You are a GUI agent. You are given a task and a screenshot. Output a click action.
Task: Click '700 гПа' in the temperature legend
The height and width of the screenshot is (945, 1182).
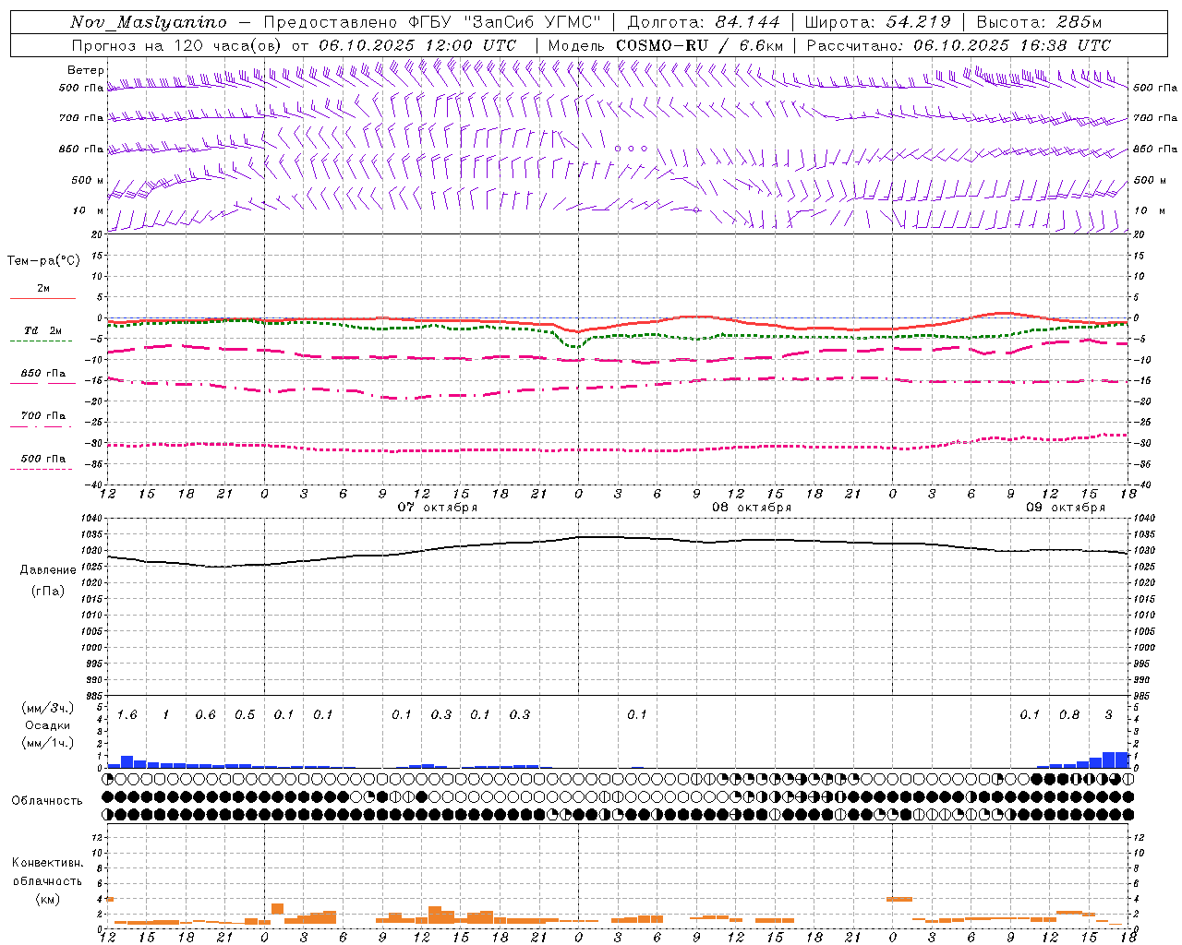click(x=42, y=416)
